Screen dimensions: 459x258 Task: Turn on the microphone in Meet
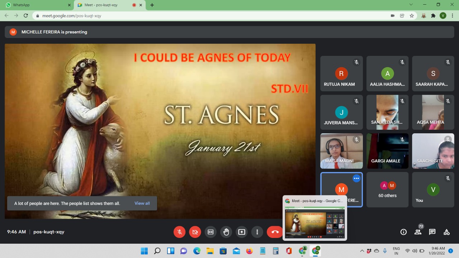point(180,232)
